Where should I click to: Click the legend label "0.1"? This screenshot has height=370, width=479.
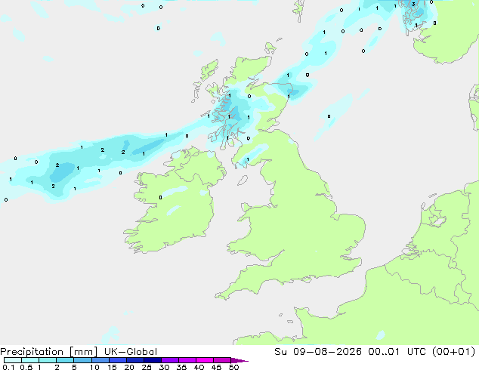pyautogui.click(x=8, y=367)
